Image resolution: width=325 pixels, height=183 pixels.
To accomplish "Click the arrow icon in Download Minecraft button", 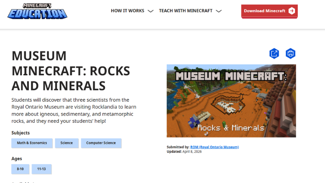I will (292, 11).
